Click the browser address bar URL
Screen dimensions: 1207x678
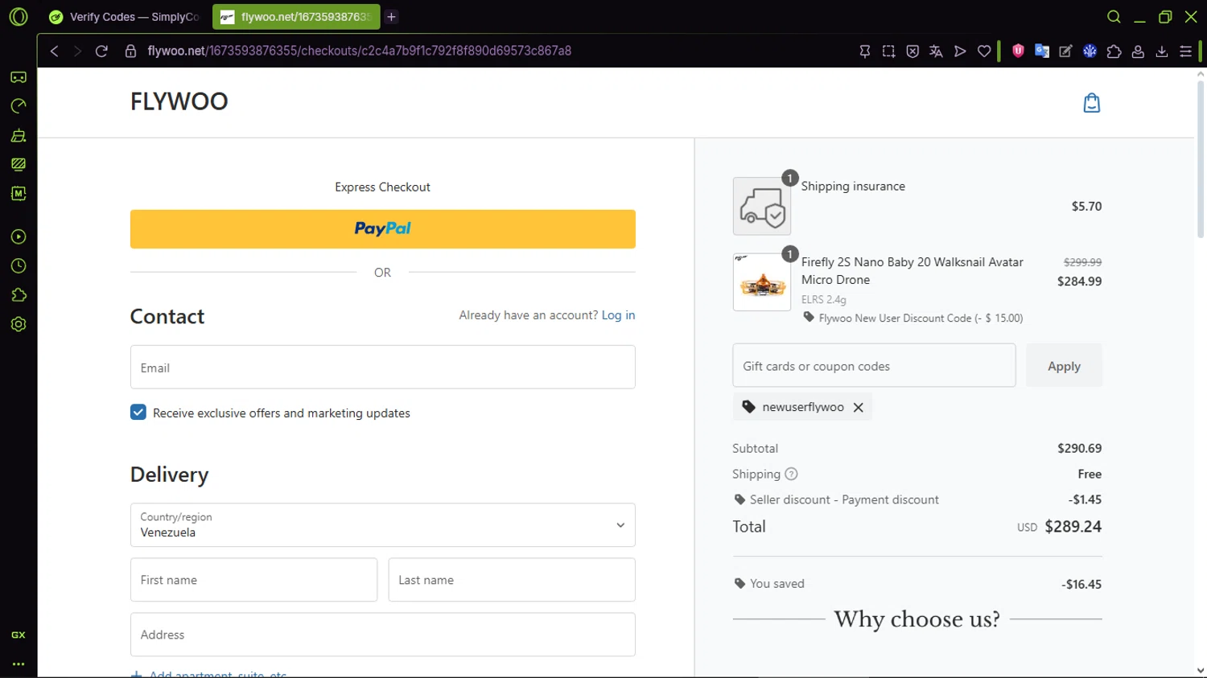[x=360, y=51]
